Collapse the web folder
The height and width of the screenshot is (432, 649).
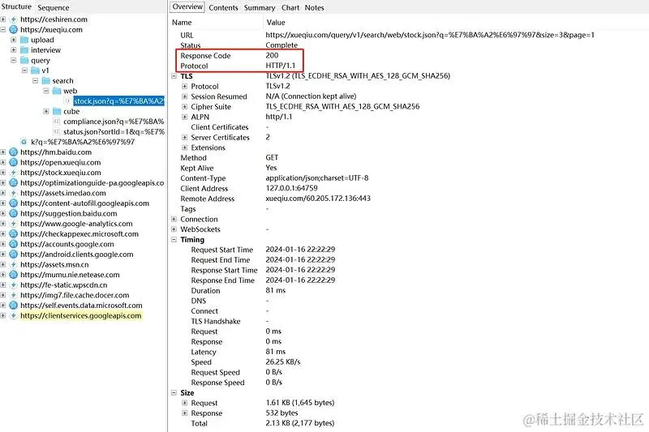click(46, 91)
